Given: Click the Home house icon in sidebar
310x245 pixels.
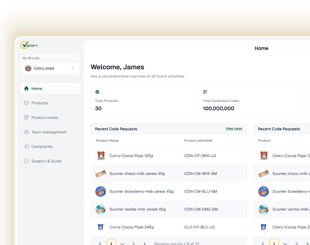Looking at the screenshot, I should coord(26,88).
